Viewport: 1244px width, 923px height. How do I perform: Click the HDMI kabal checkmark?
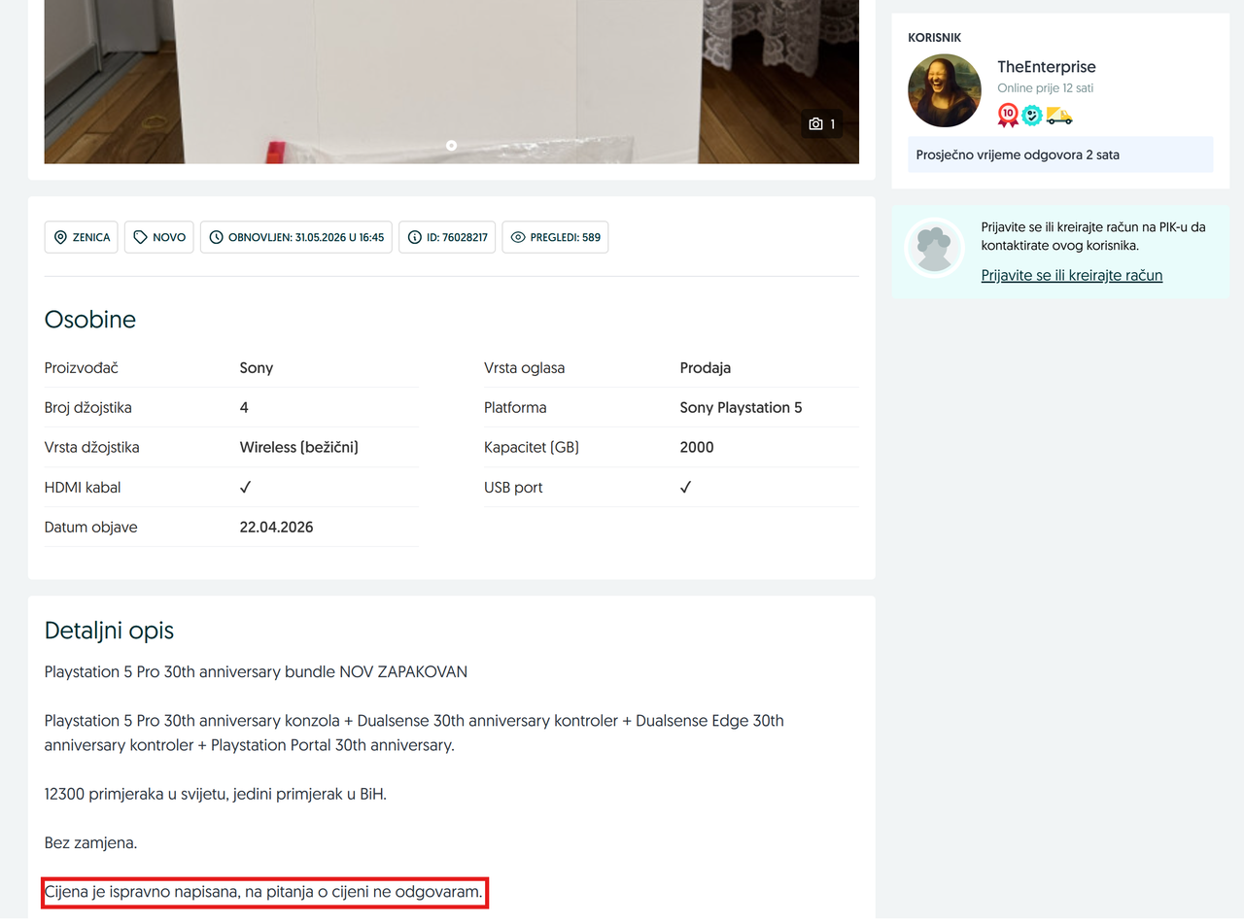coord(245,488)
